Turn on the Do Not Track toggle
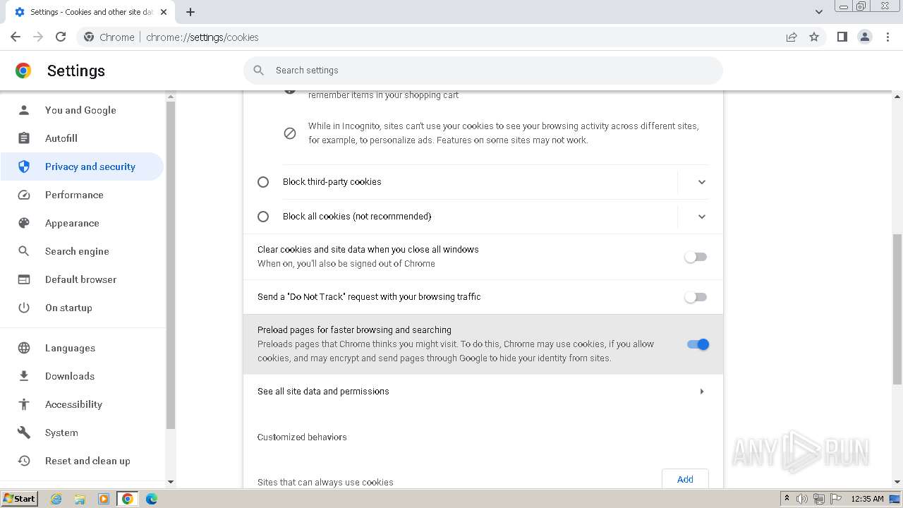Viewport: 903px width, 508px height. tap(696, 297)
